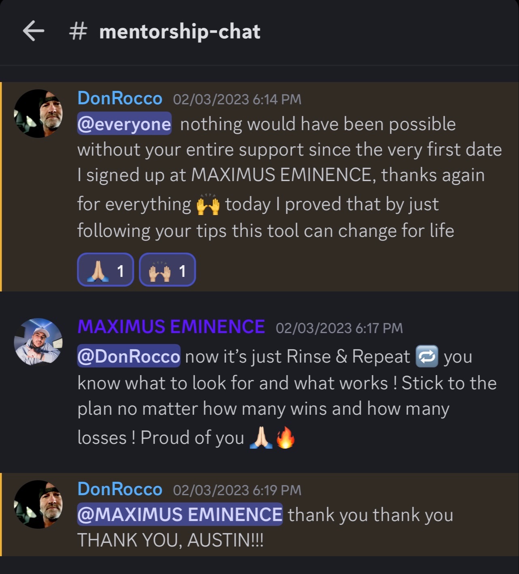Click the raised hands emoji after "for everything"
The width and height of the screenshot is (519, 574).
coord(208,205)
